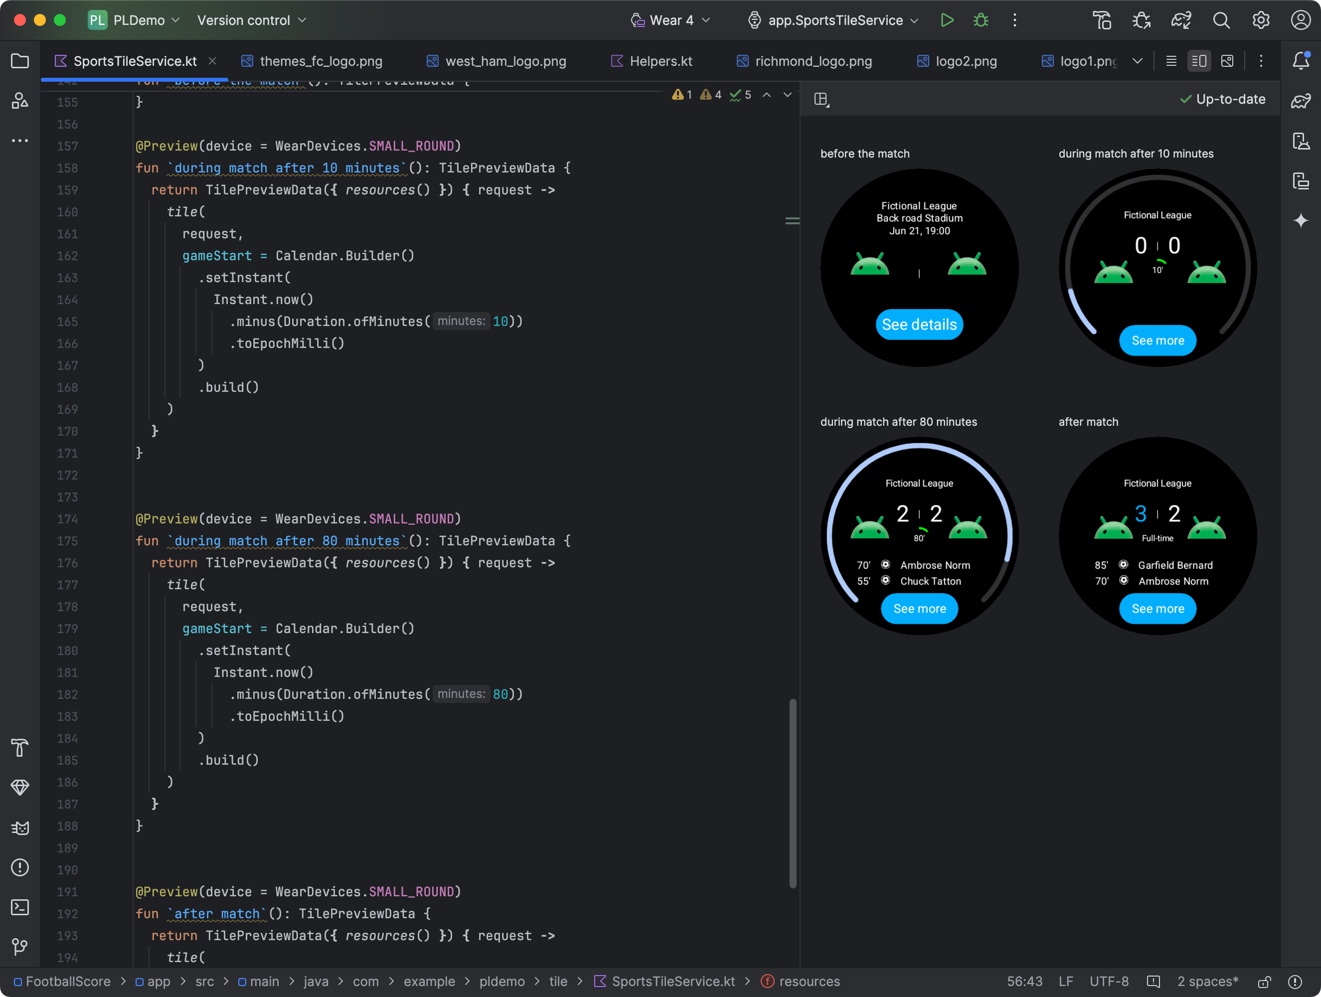Click See details button on before-match tile
This screenshot has width=1321, height=997.
point(918,324)
